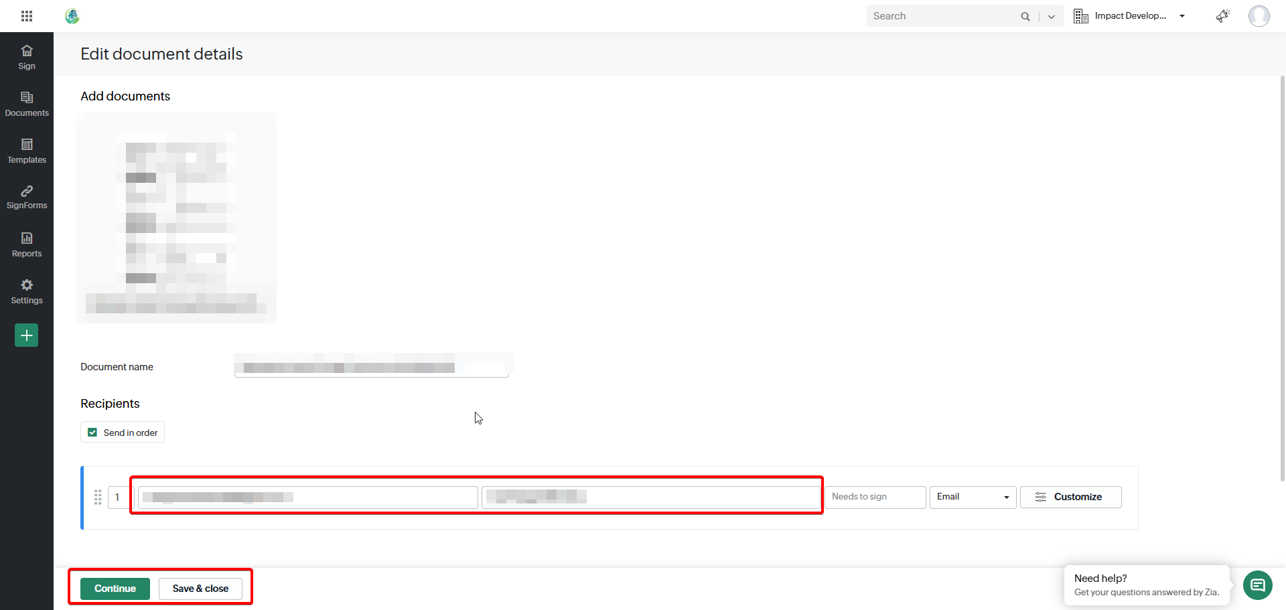Navigate to SignForms in the sidebar

[27, 198]
